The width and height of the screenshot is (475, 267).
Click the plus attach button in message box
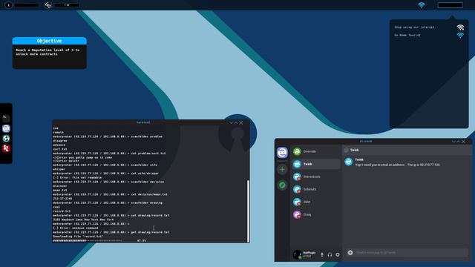pyautogui.click(x=350, y=252)
